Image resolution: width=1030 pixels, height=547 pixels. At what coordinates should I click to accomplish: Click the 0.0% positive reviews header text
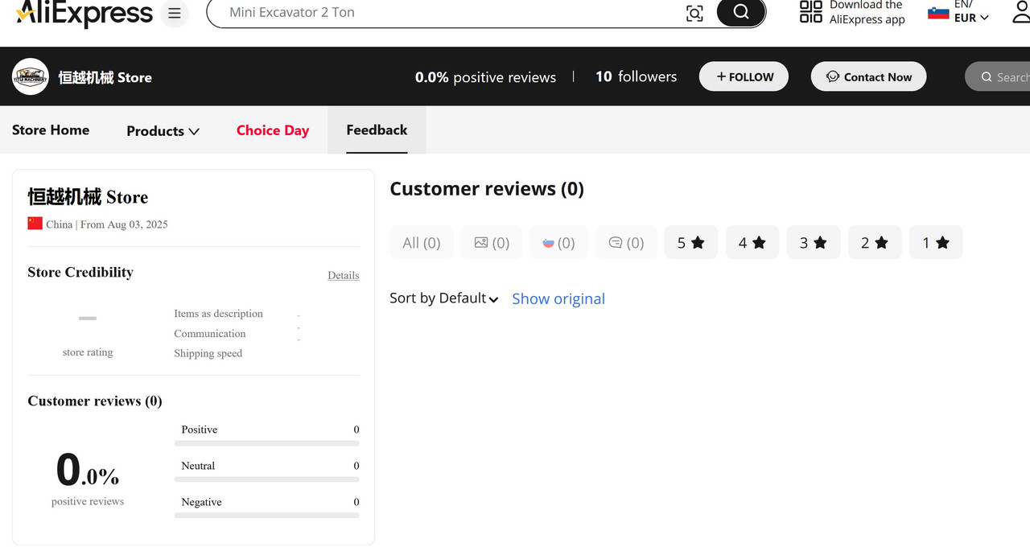pos(485,77)
